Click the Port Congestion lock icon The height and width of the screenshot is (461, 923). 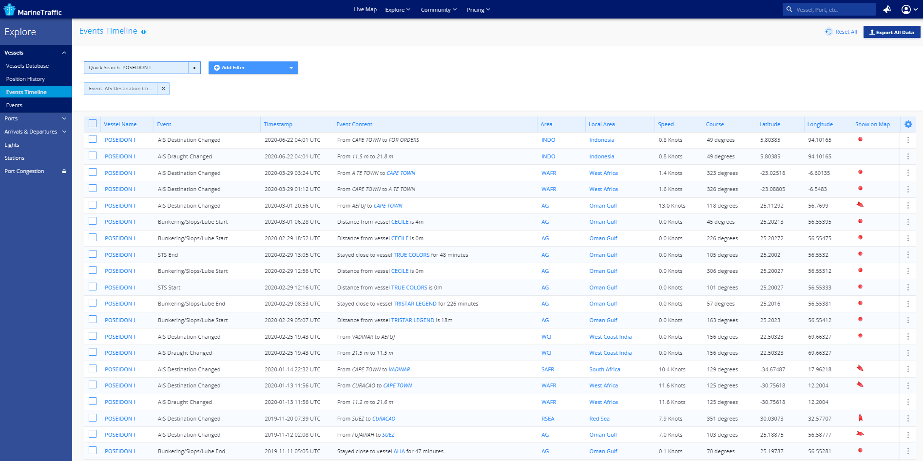pyautogui.click(x=64, y=171)
